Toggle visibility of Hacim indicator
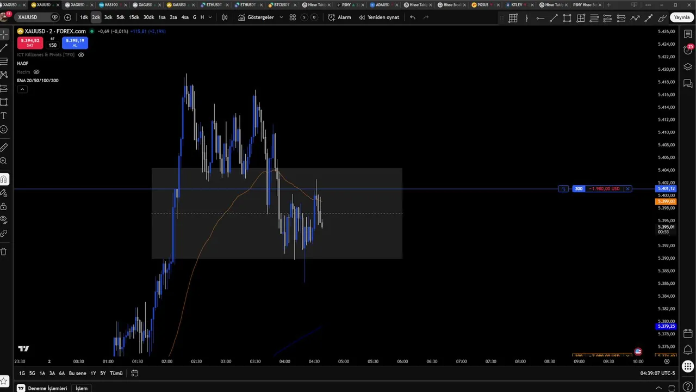The height and width of the screenshot is (392, 696). tap(36, 72)
